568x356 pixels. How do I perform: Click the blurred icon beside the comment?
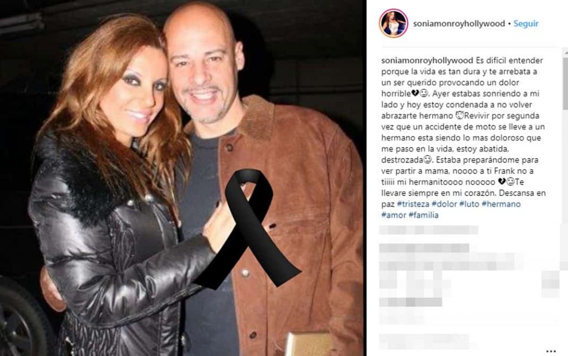coord(551,284)
